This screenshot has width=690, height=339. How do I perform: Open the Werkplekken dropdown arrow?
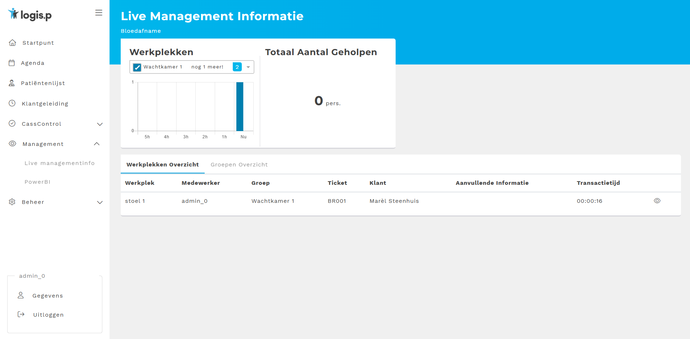[x=248, y=67]
